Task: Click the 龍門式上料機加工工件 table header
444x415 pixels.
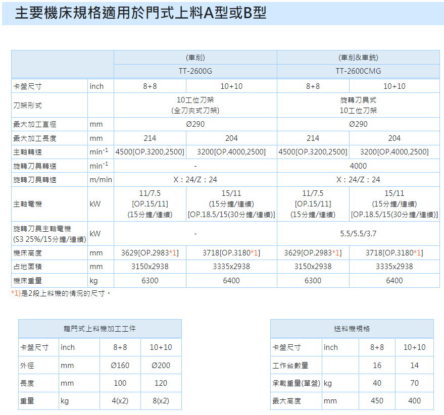Action: [x=100, y=329]
